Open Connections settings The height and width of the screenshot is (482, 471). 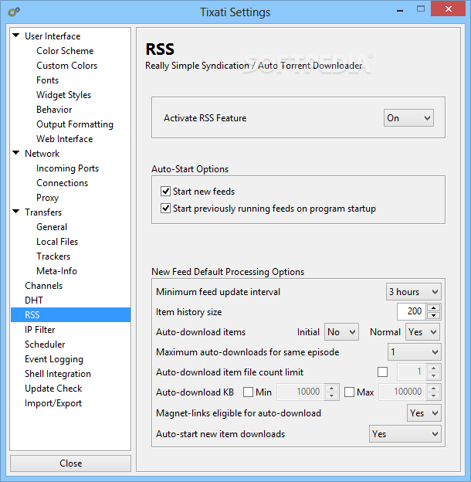coord(62,183)
